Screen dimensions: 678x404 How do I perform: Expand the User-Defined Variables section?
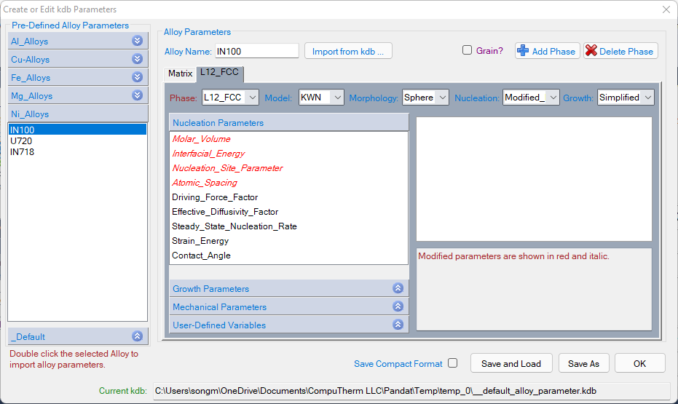[x=398, y=325]
